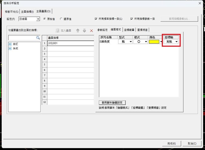Switch to the 移動平均 tab
The image size is (205, 150).
tap(12, 11)
